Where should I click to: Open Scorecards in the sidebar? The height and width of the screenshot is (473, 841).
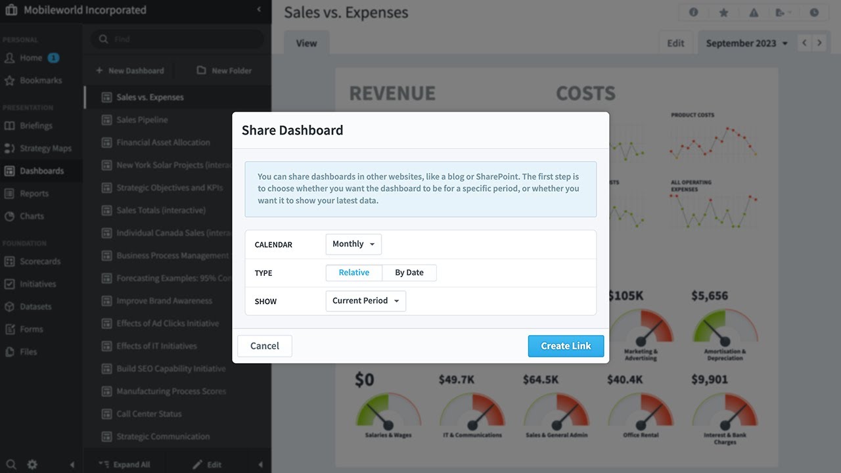pos(33,261)
